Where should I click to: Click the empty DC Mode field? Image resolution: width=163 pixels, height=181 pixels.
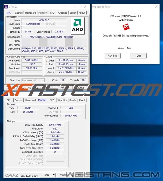click(71, 112)
